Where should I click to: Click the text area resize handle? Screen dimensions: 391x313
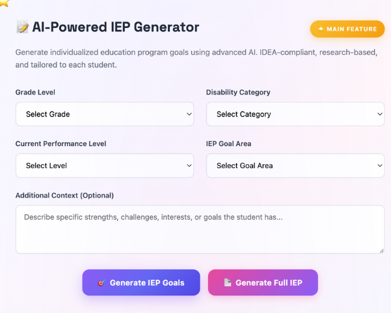point(381,250)
